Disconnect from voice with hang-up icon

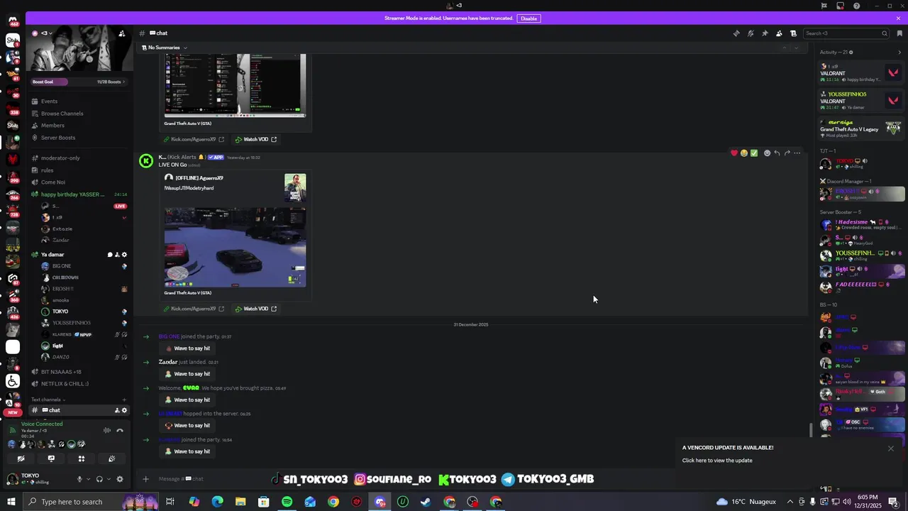(x=120, y=430)
